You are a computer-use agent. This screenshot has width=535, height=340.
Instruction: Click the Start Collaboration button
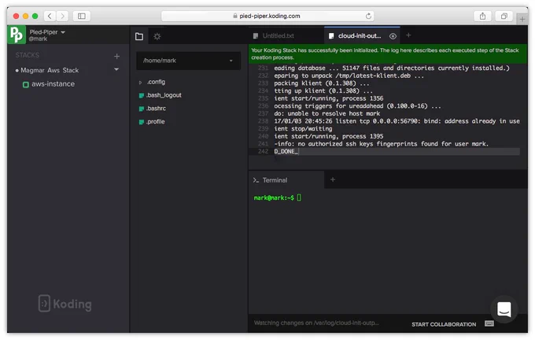pos(444,324)
